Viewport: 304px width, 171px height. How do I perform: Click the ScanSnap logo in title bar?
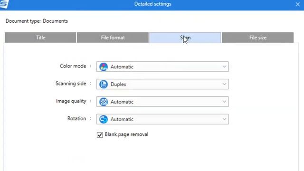pyautogui.click(x=4, y=4)
